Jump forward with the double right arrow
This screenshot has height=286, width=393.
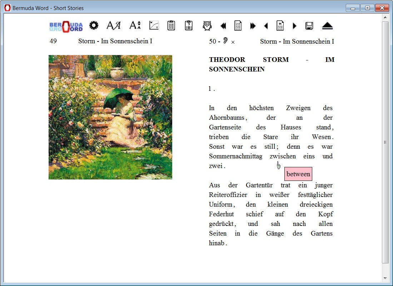point(253,26)
